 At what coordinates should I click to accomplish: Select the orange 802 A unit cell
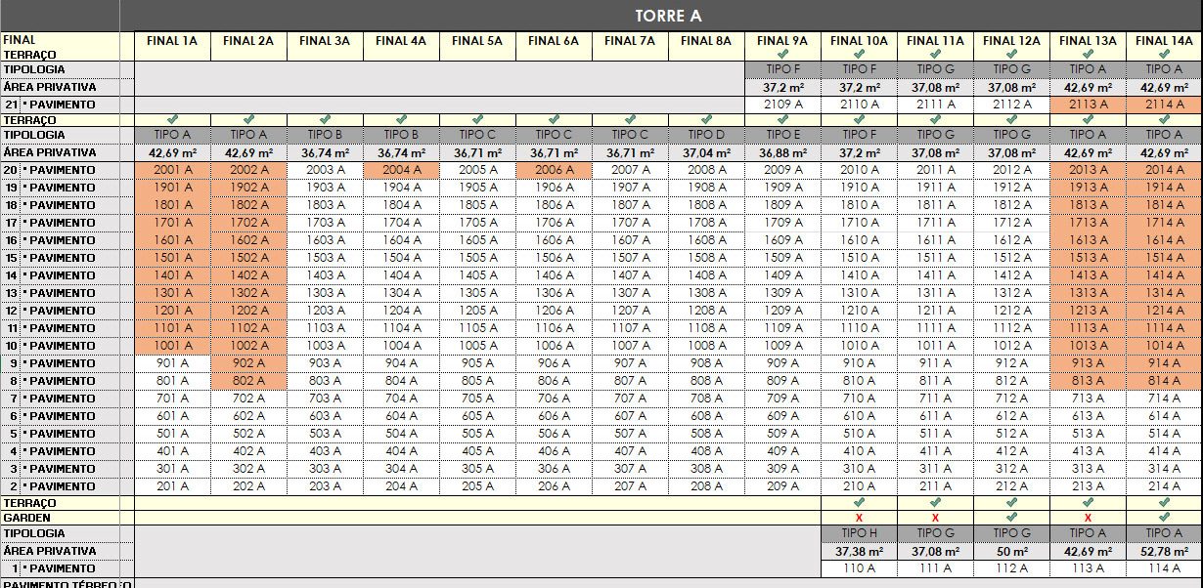click(248, 381)
